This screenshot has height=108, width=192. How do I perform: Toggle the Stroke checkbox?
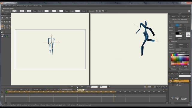tap(170, 33)
